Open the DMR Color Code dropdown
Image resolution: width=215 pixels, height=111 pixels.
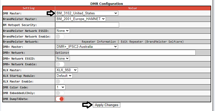click(x=61, y=87)
